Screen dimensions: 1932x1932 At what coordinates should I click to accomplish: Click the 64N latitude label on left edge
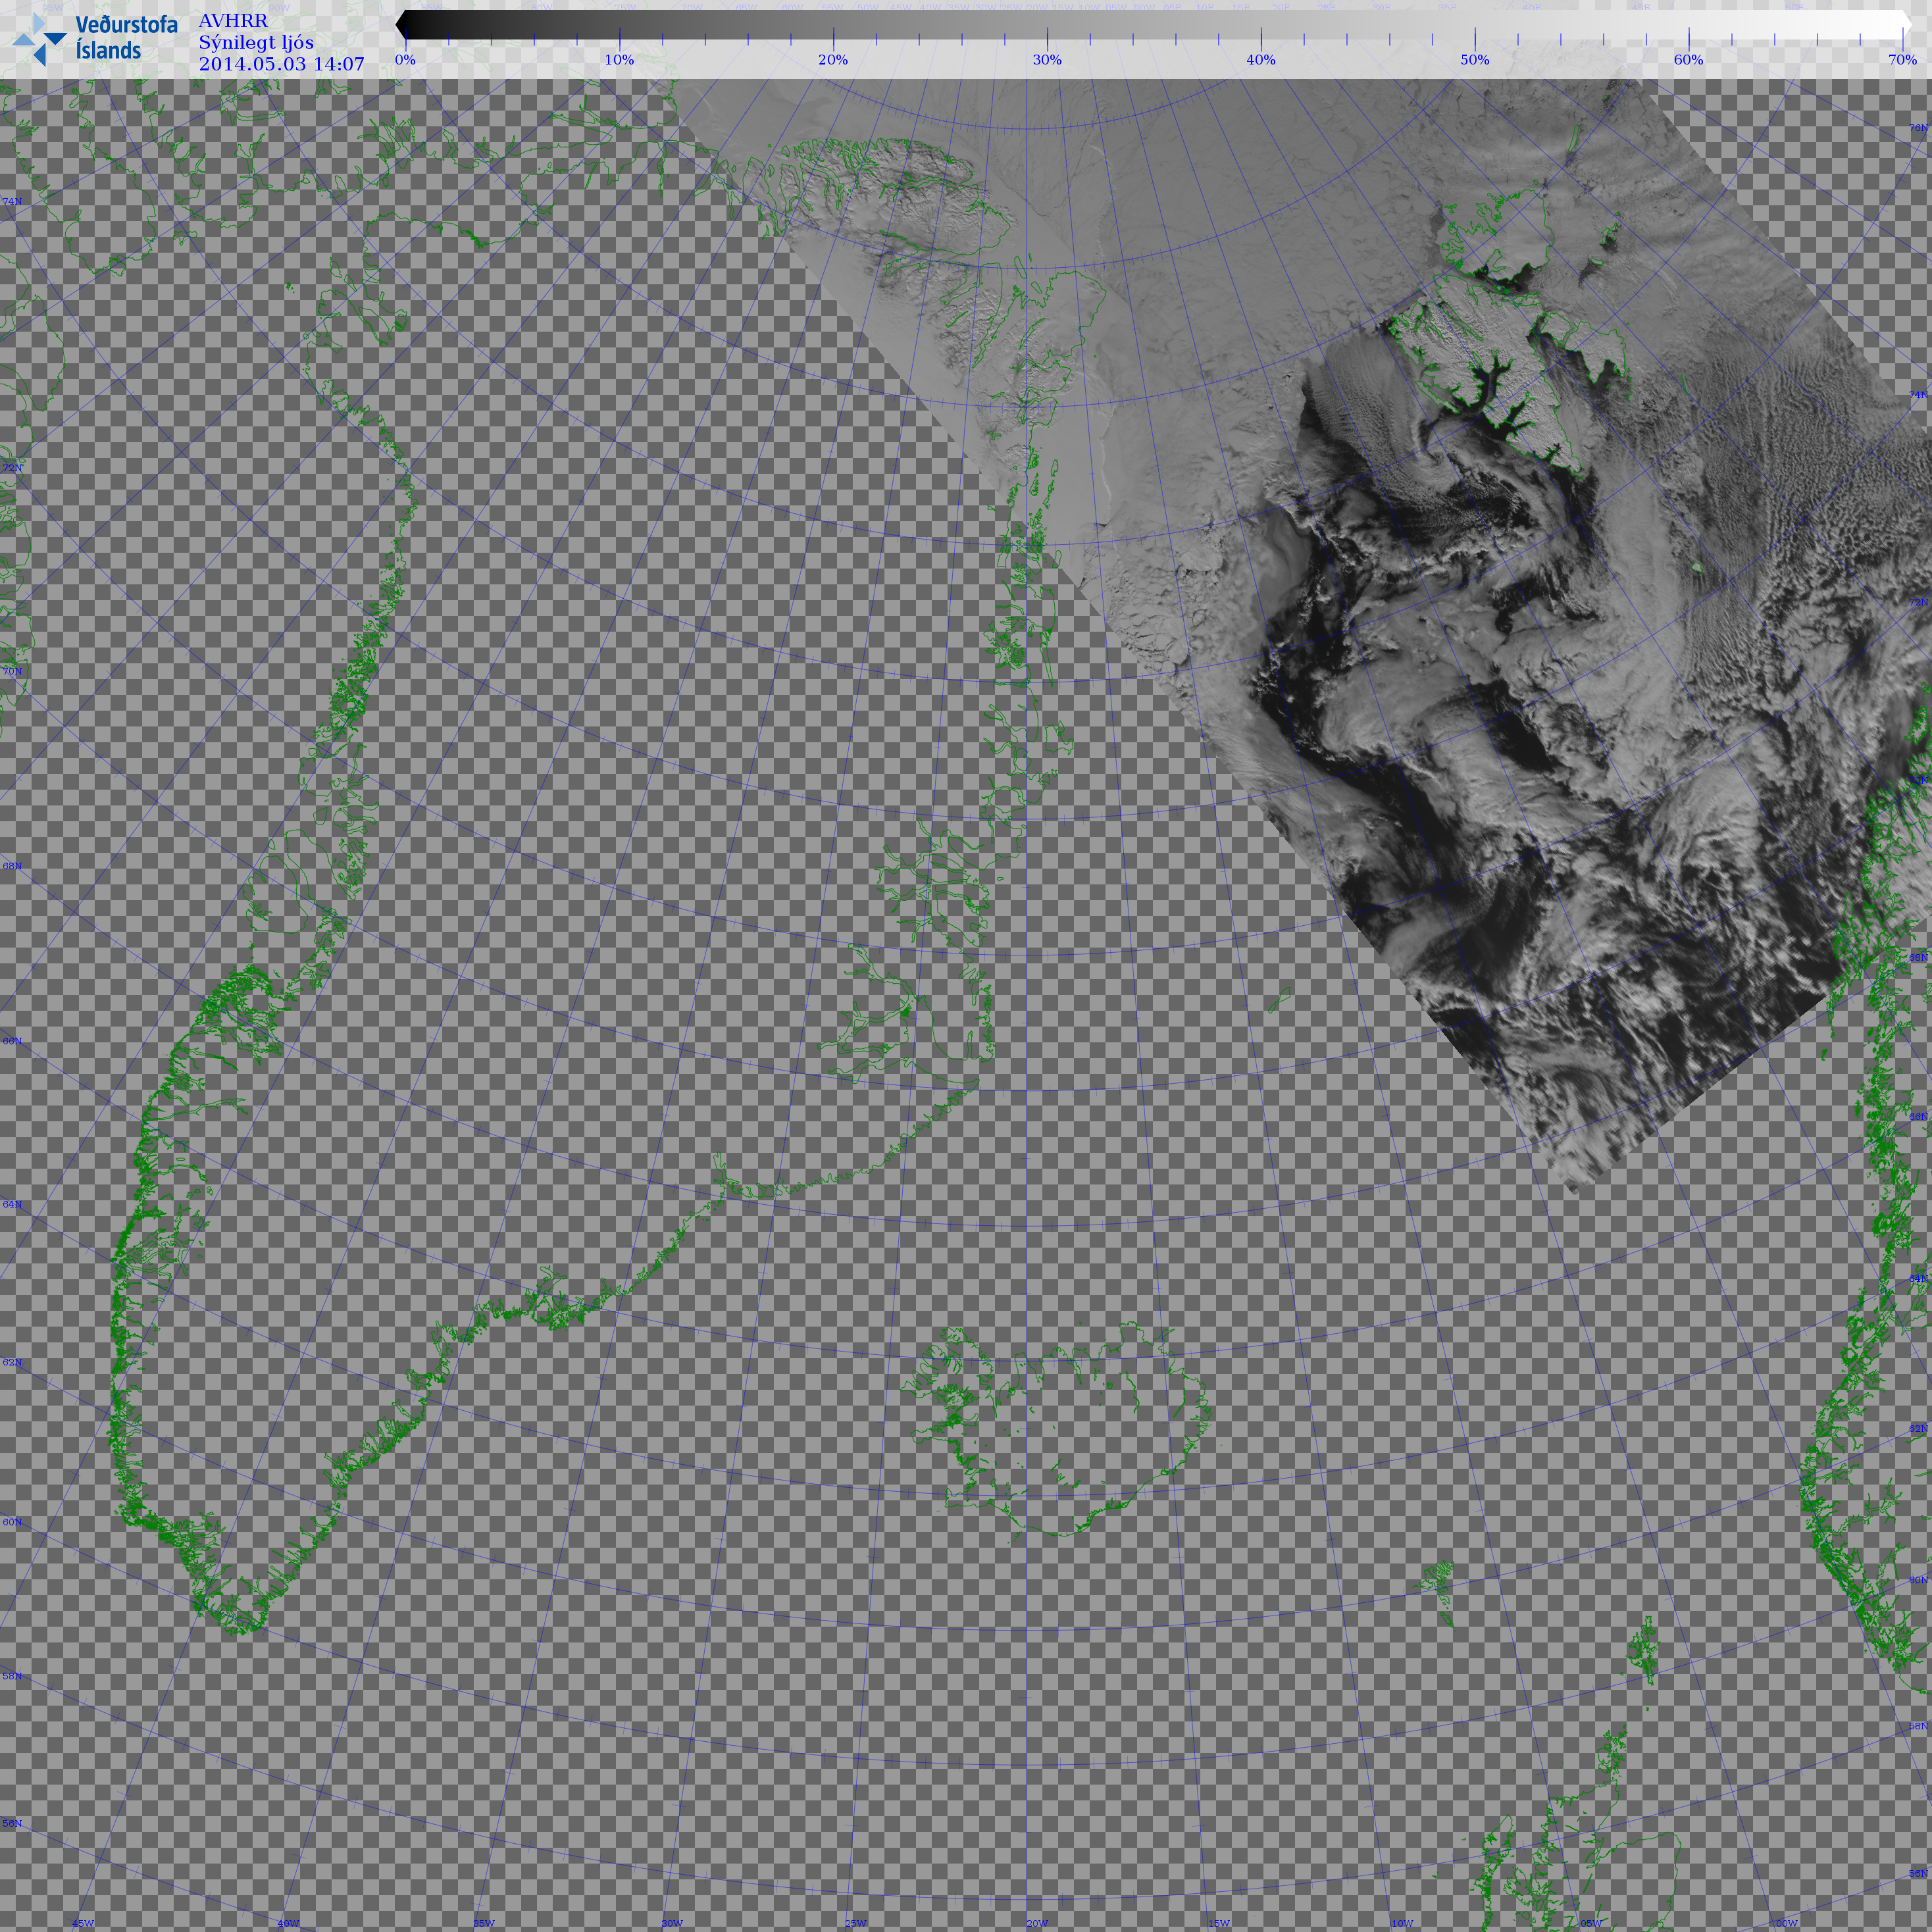[12, 1204]
